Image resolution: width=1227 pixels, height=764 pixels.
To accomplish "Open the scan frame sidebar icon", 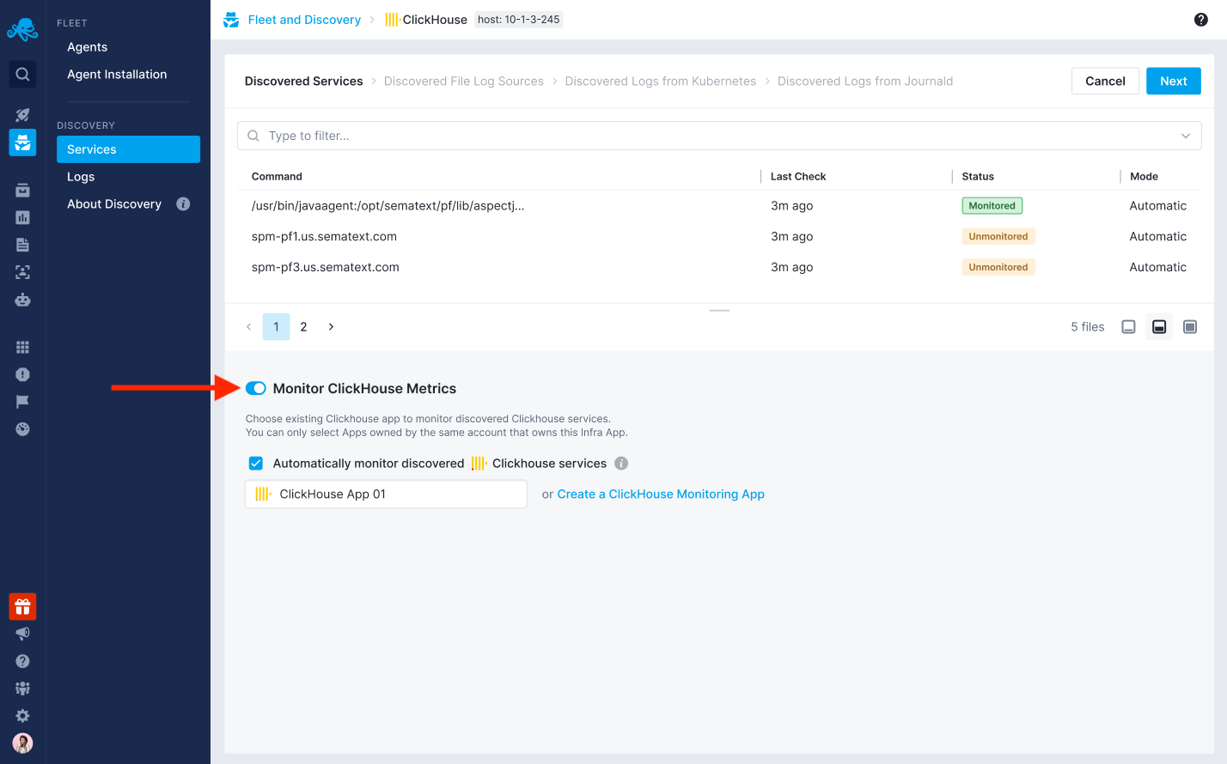I will tap(22, 272).
